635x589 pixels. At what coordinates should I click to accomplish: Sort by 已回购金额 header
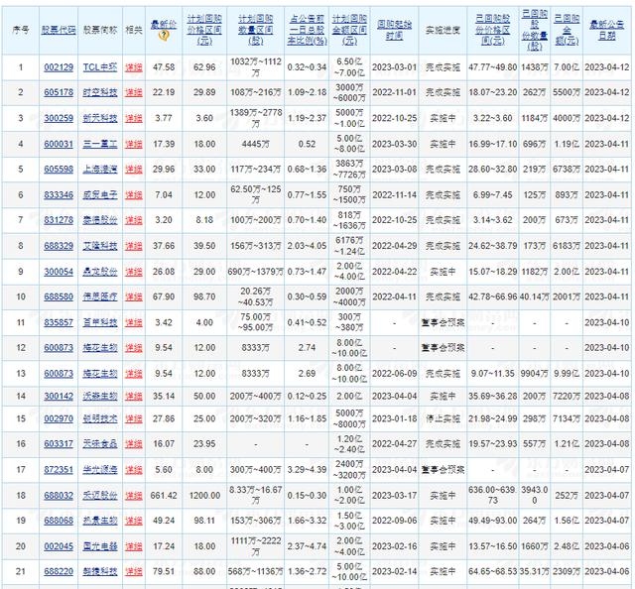click(567, 30)
